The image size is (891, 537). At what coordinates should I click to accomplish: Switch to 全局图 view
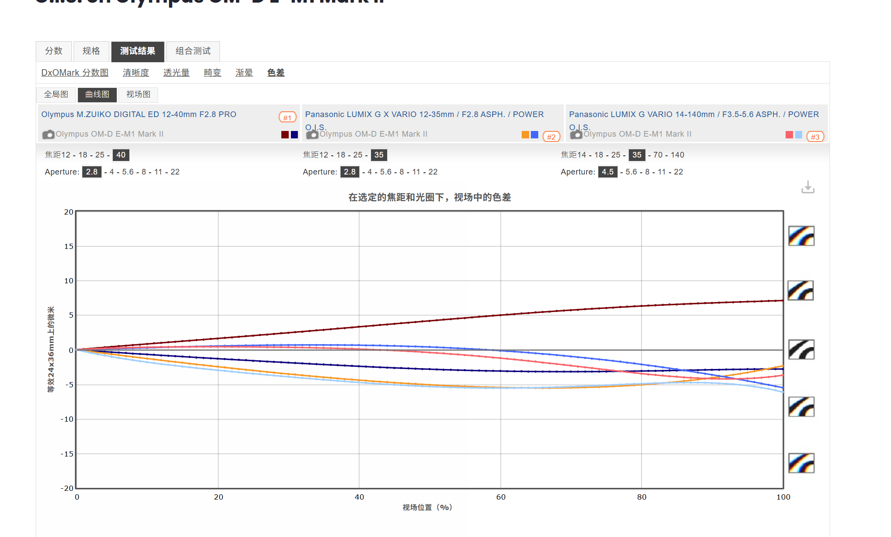pyautogui.click(x=56, y=94)
